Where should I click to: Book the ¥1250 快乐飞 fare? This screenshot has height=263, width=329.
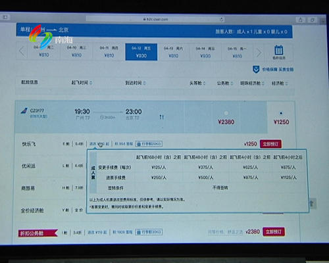[270, 144]
